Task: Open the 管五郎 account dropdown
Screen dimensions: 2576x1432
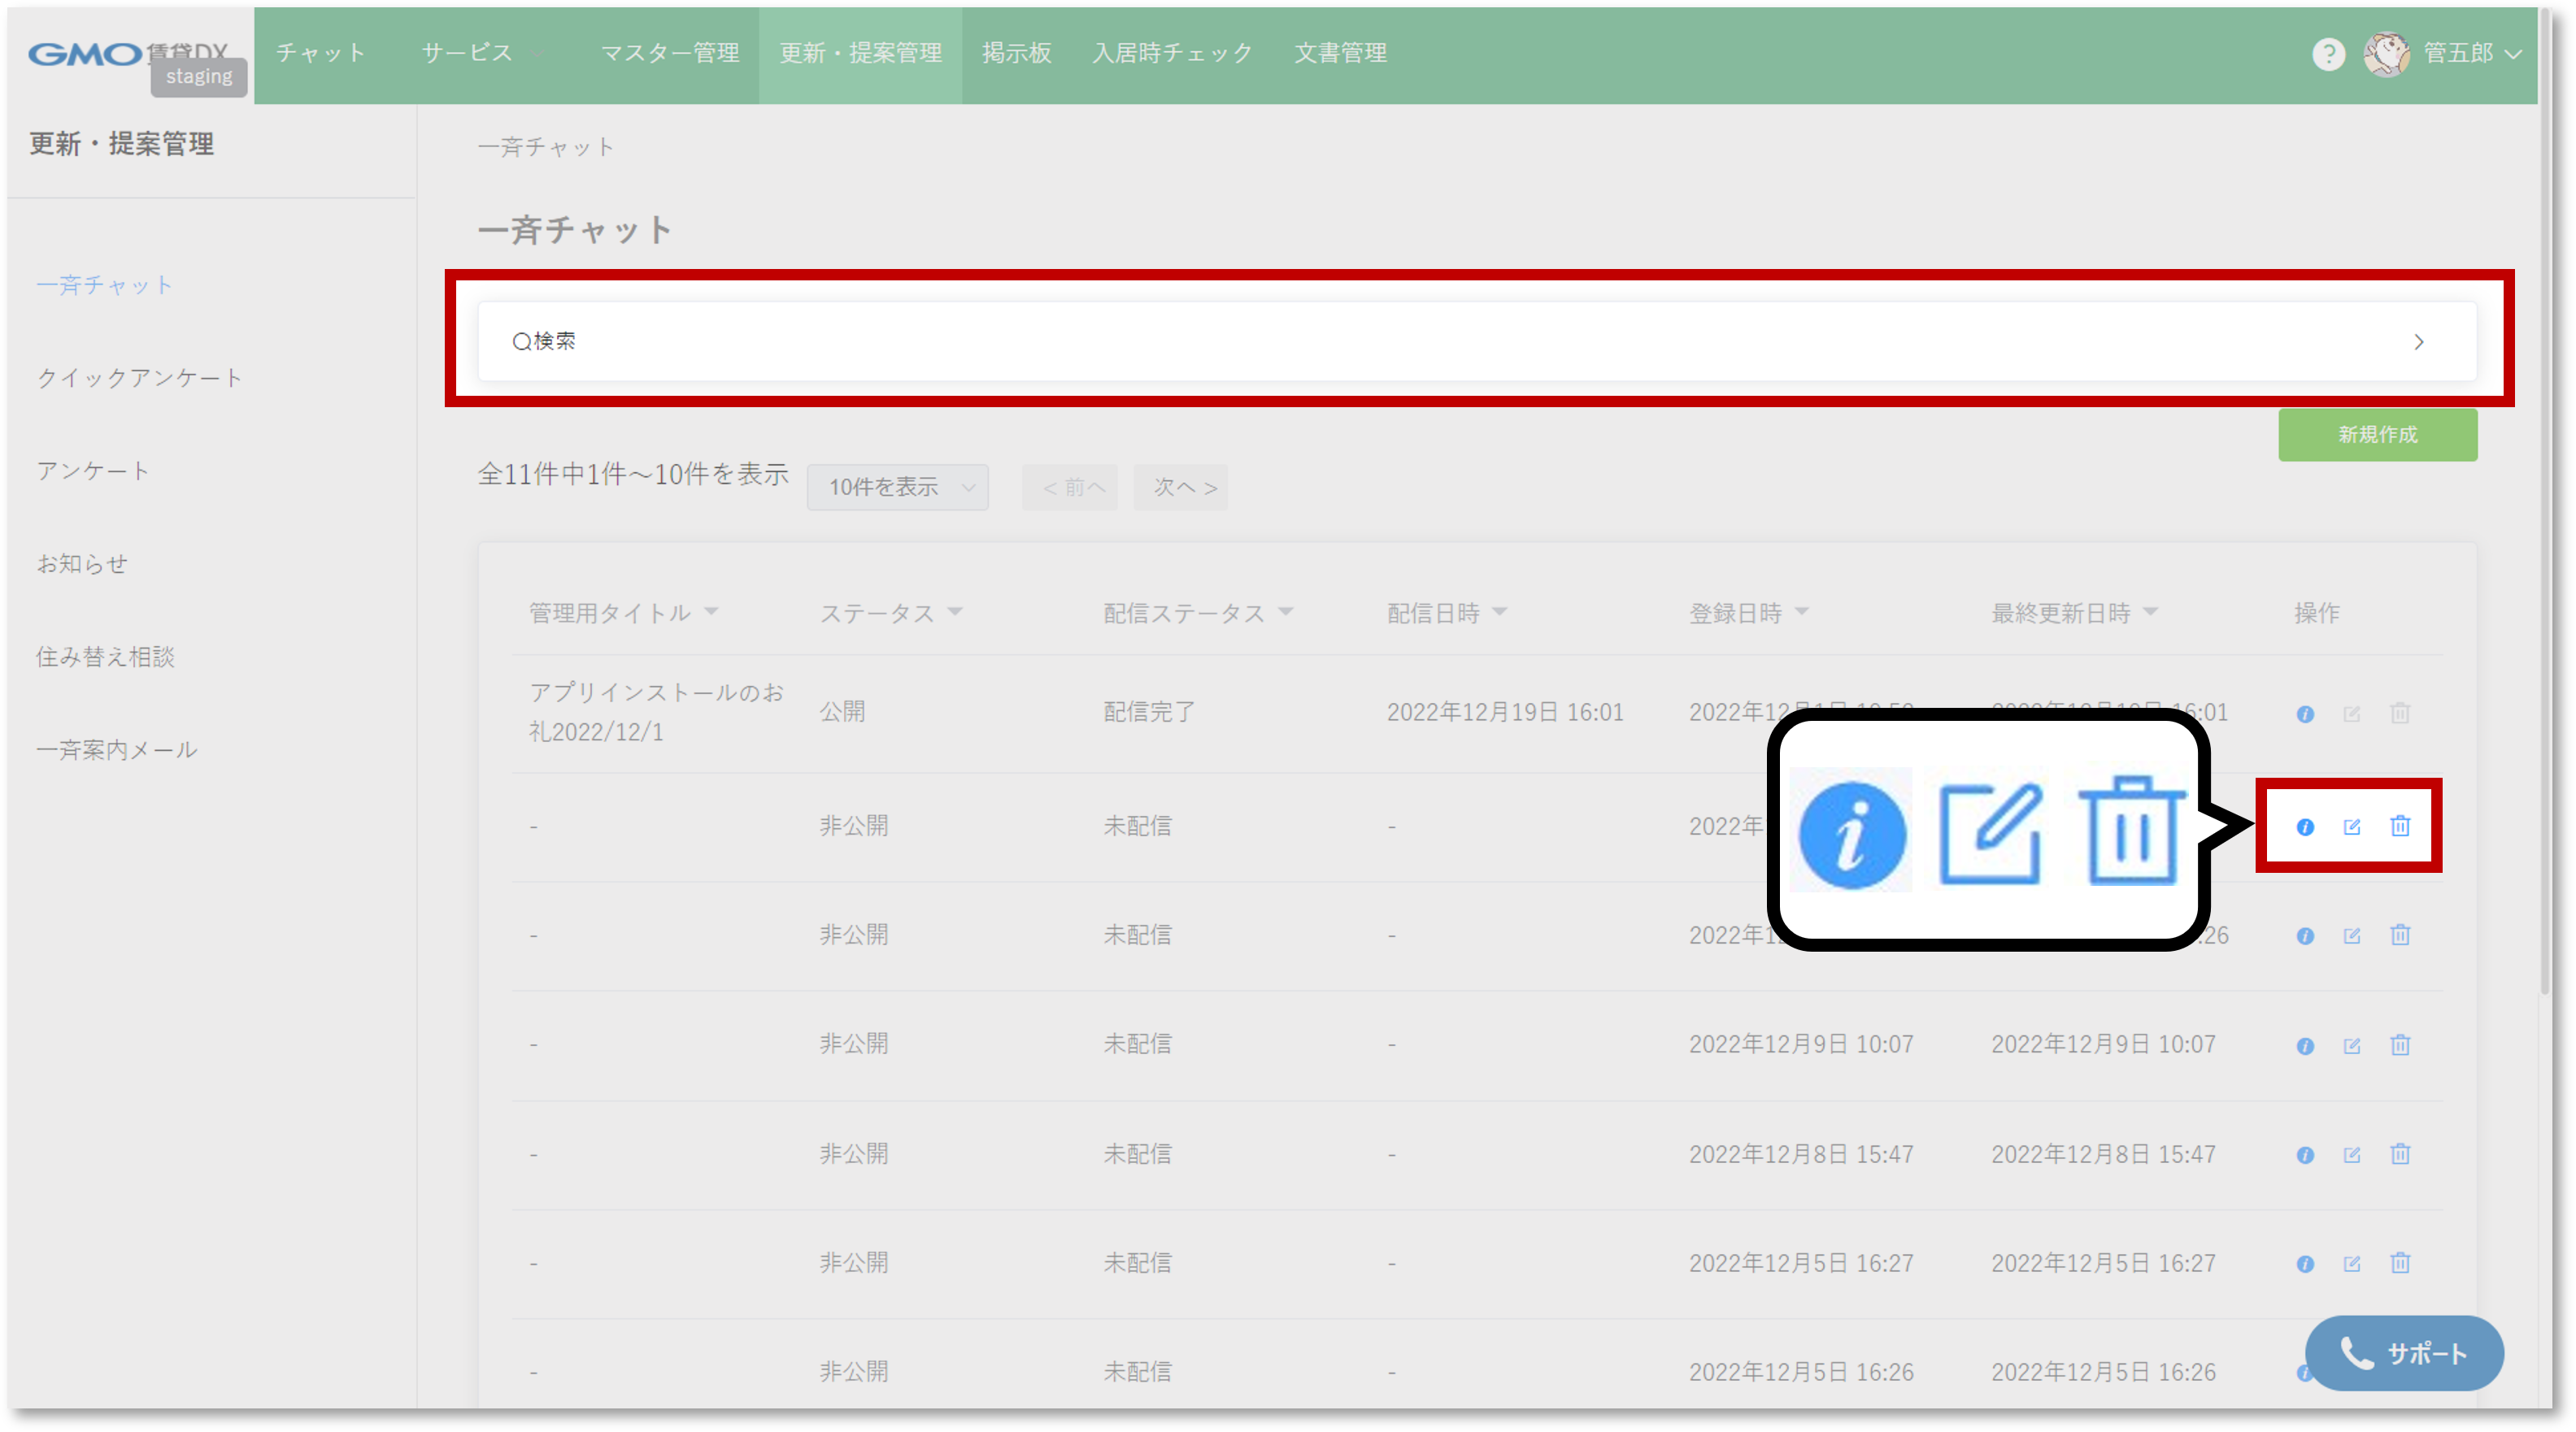Action: [x=2472, y=53]
